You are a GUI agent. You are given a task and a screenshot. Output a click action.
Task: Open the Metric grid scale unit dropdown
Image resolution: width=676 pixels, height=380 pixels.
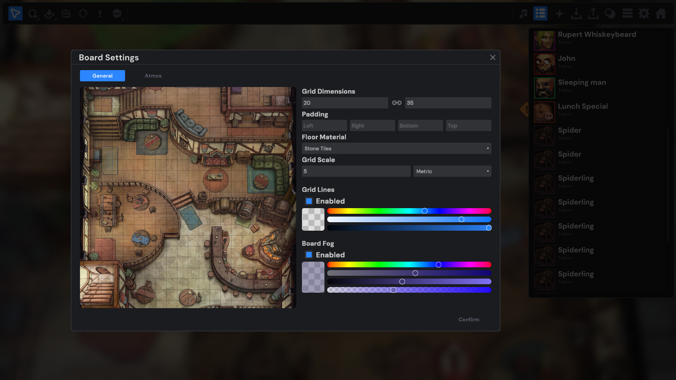452,171
